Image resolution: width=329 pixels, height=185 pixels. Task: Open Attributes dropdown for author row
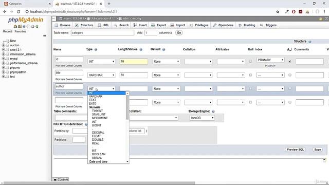pyautogui.click(x=231, y=89)
